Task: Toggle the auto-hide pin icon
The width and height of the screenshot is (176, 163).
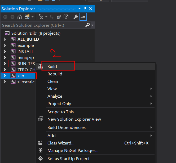Action: point(85,9)
